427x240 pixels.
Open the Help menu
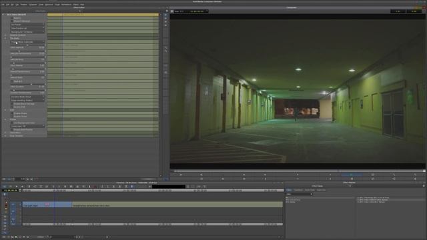(82, 5)
